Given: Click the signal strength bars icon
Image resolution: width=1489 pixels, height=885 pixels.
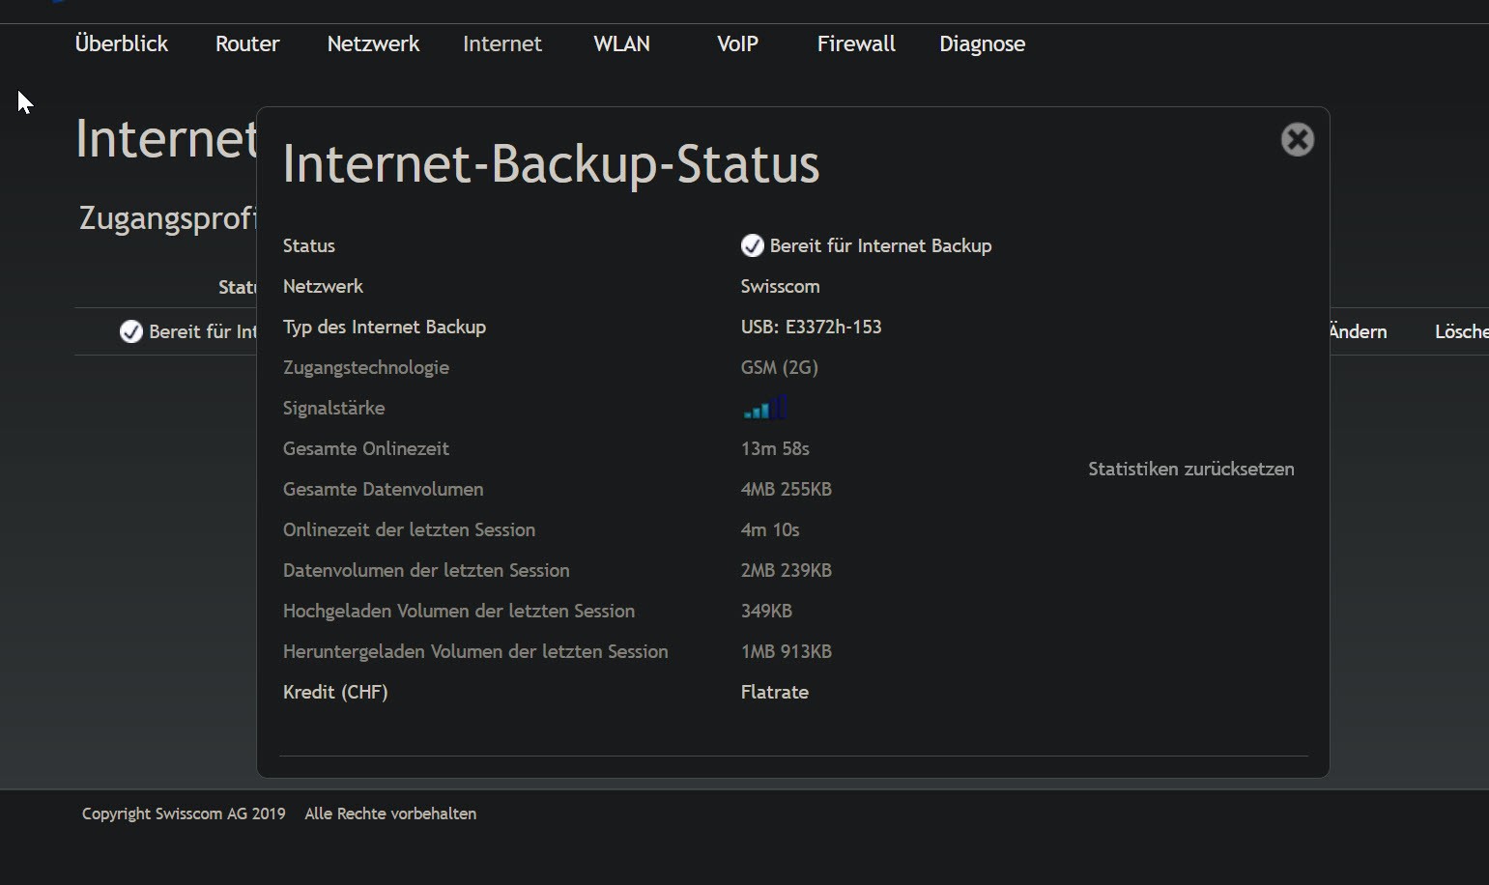Looking at the screenshot, I should point(764,408).
